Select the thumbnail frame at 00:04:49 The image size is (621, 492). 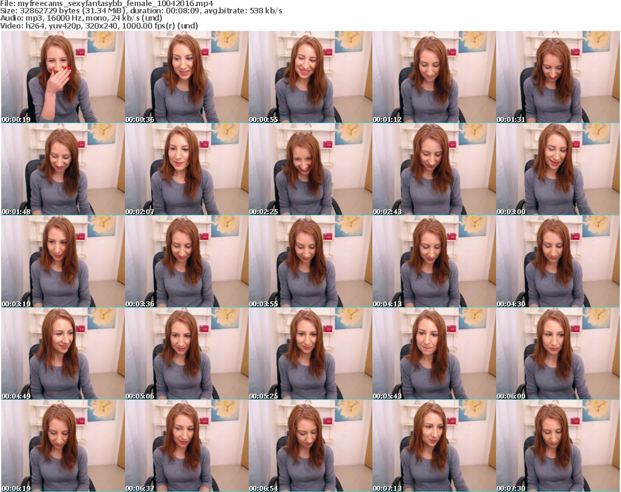pyautogui.click(x=63, y=354)
